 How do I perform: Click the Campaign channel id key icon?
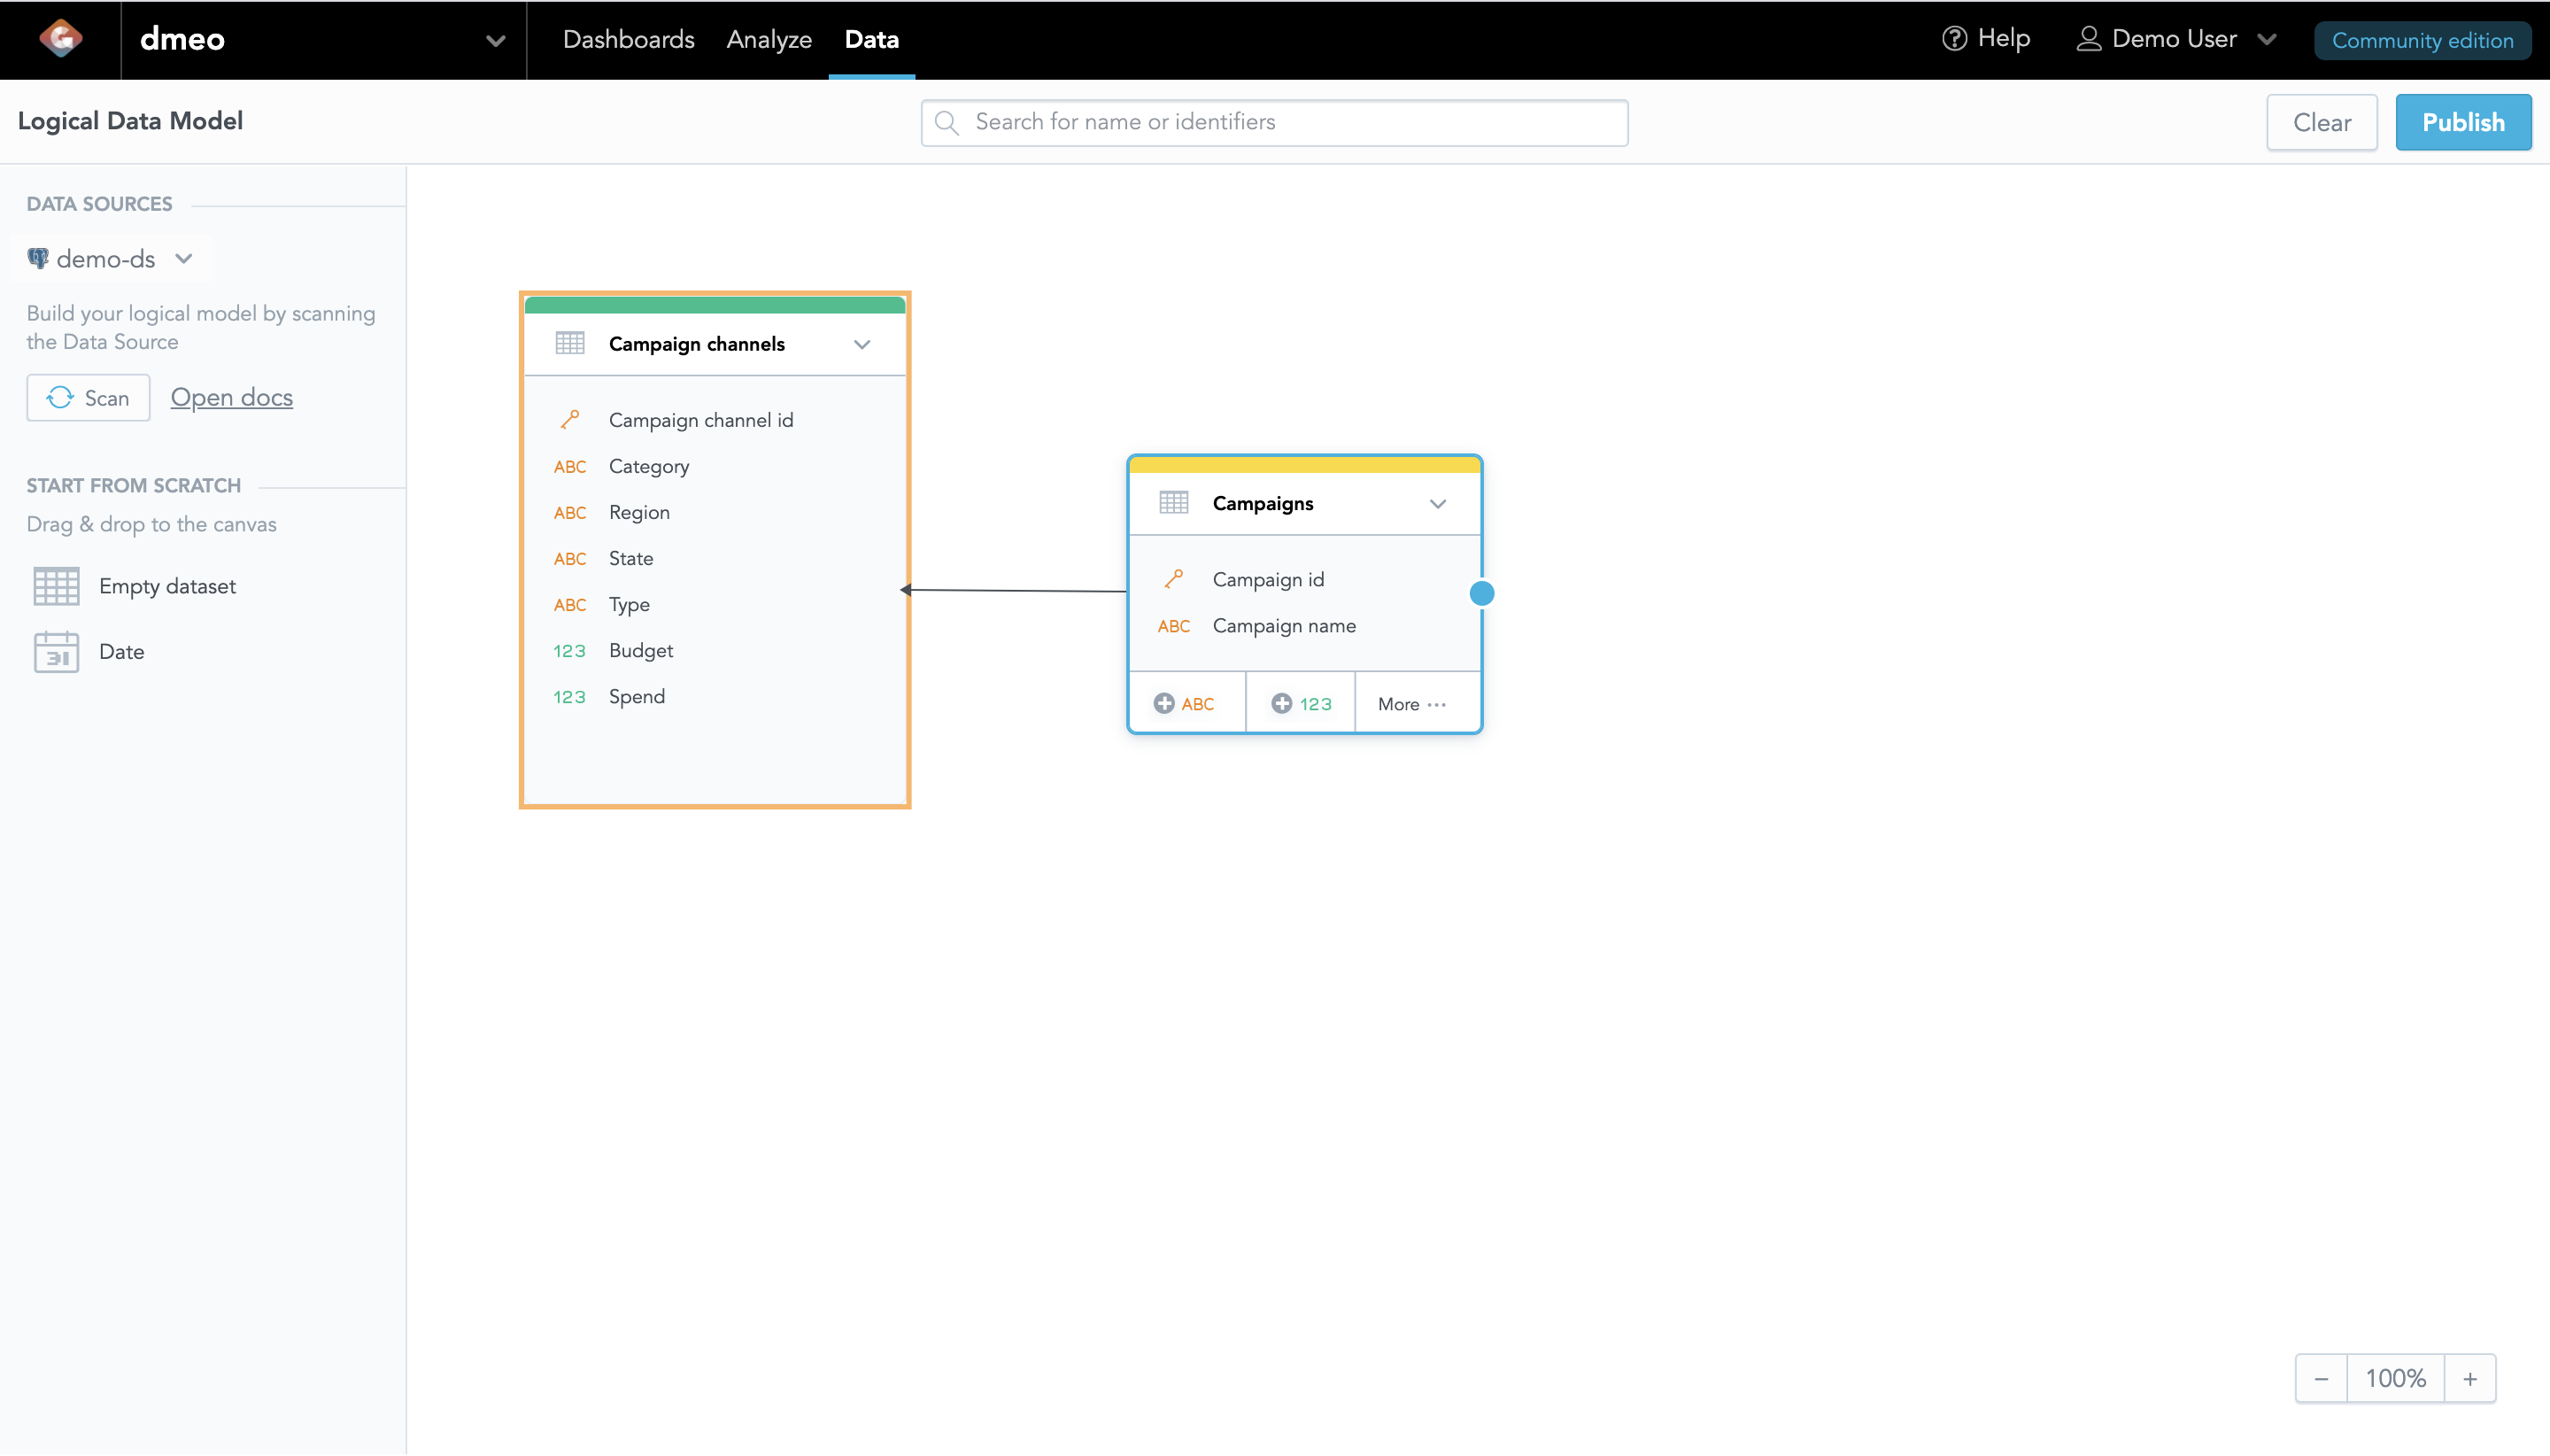570,420
